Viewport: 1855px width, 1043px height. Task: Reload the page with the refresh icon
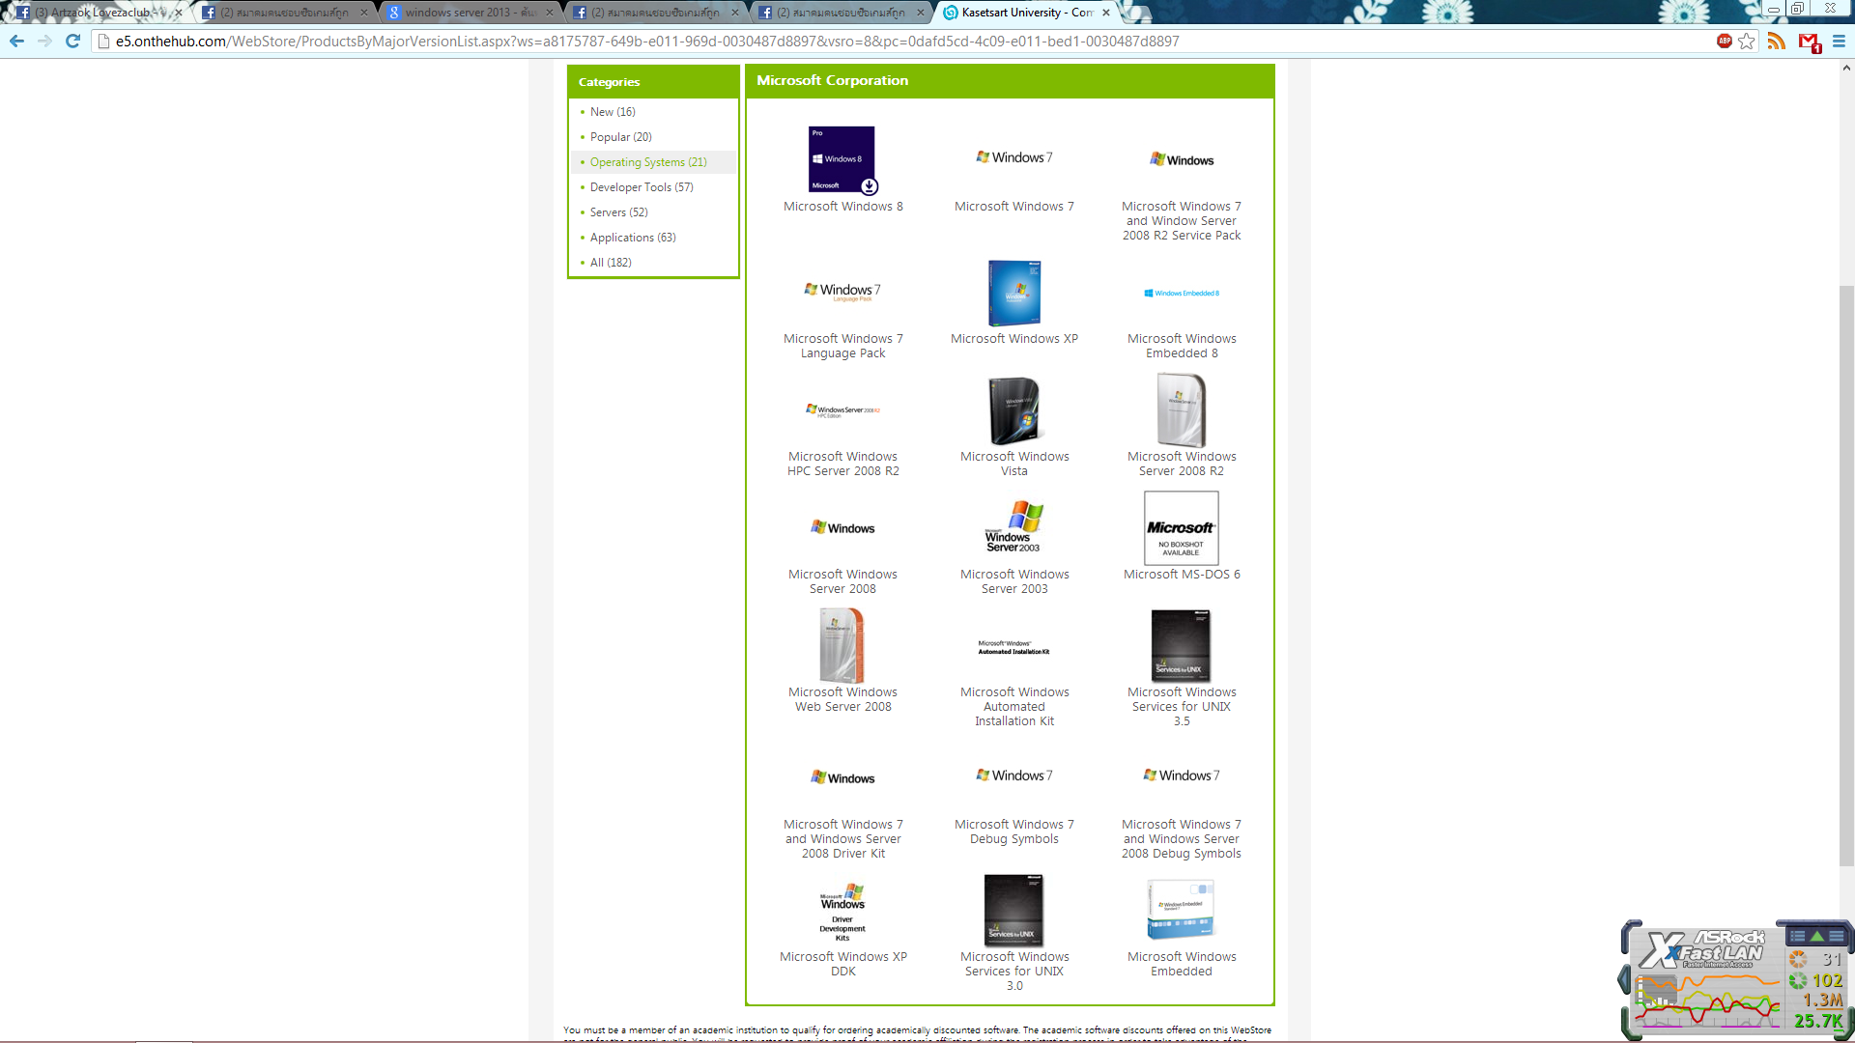coord(72,41)
